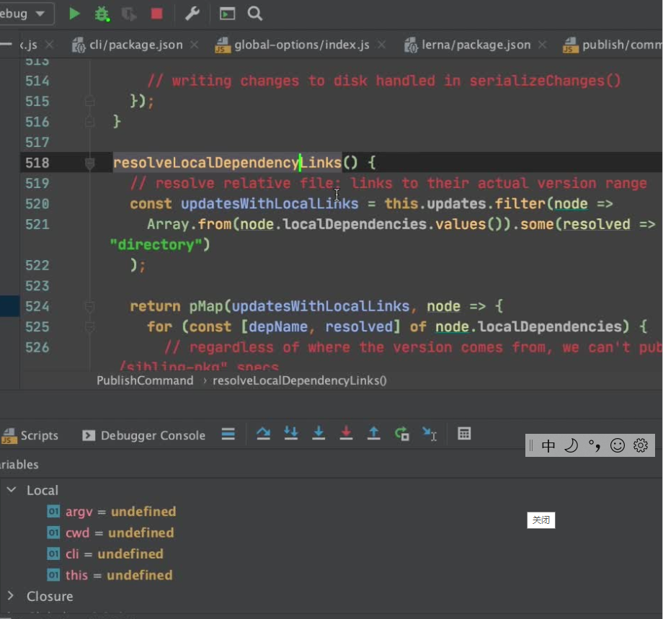This screenshot has width=663, height=619.
Task: Open IME settings gear icon
Action: pyautogui.click(x=641, y=445)
